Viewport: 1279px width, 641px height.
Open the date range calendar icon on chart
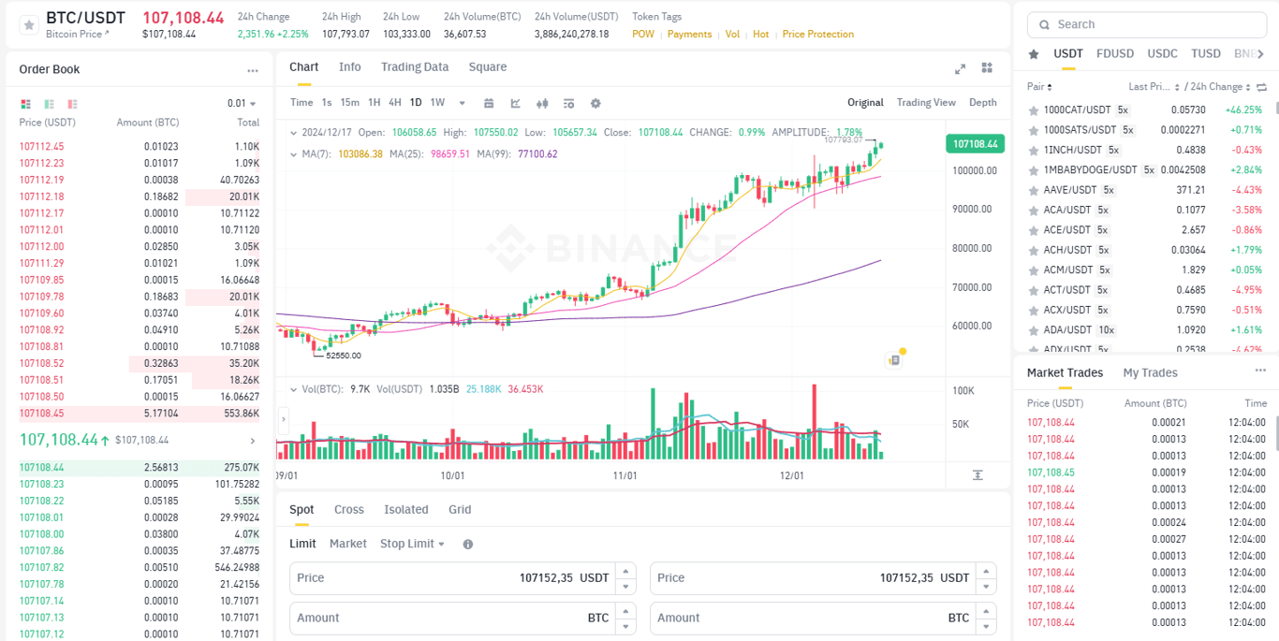click(x=490, y=103)
